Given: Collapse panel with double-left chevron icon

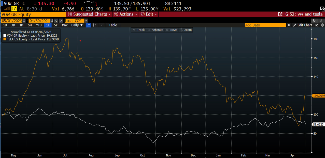Looking at the screenshot, I should (x=289, y=25).
